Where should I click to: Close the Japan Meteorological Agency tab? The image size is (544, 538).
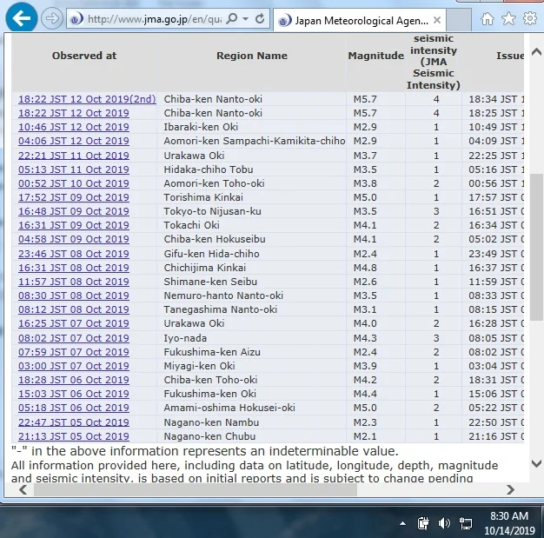[437, 20]
